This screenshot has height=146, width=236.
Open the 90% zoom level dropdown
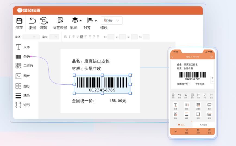coord(112,21)
